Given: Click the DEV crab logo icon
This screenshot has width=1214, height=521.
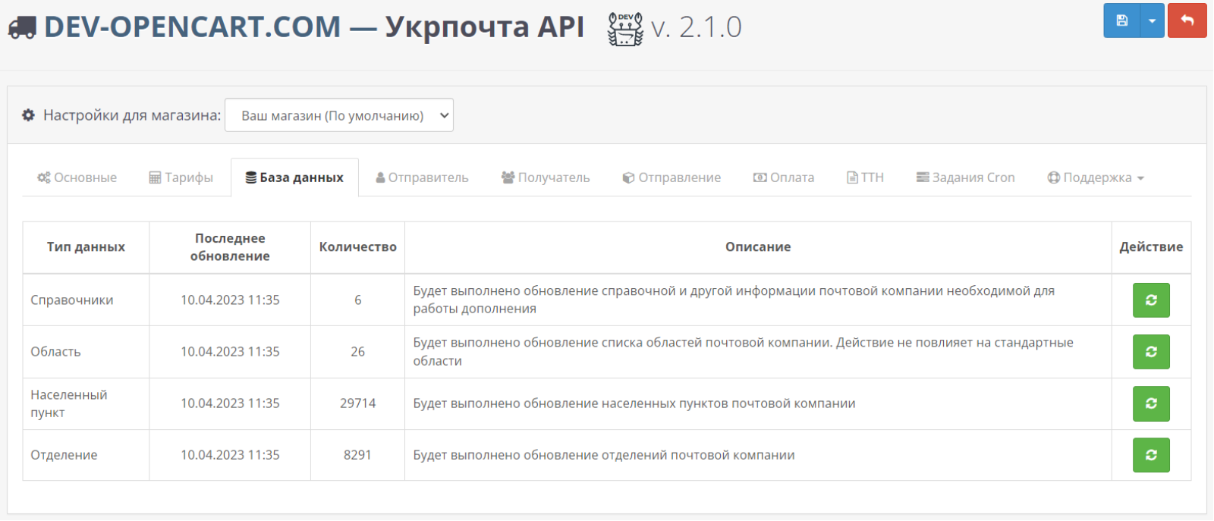Looking at the screenshot, I should [625, 29].
